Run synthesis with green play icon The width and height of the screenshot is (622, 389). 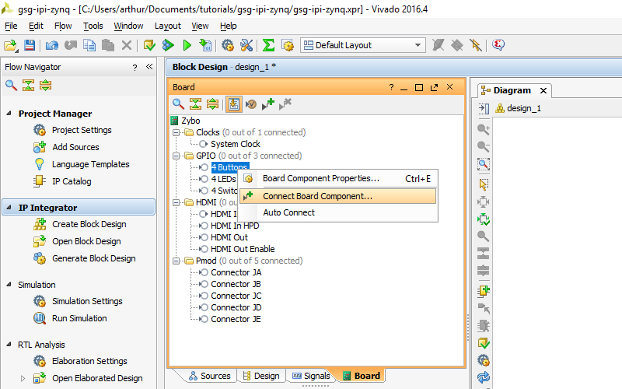(187, 45)
